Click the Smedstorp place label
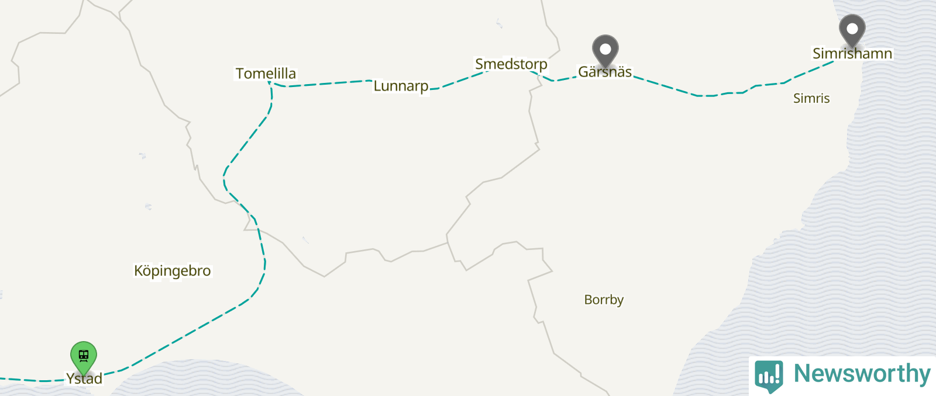Viewport: 936px width, 396px height. click(x=511, y=64)
